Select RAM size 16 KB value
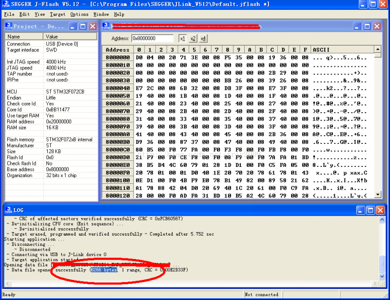The height and width of the screenshot is (300, 390). [x=52, y=127]
